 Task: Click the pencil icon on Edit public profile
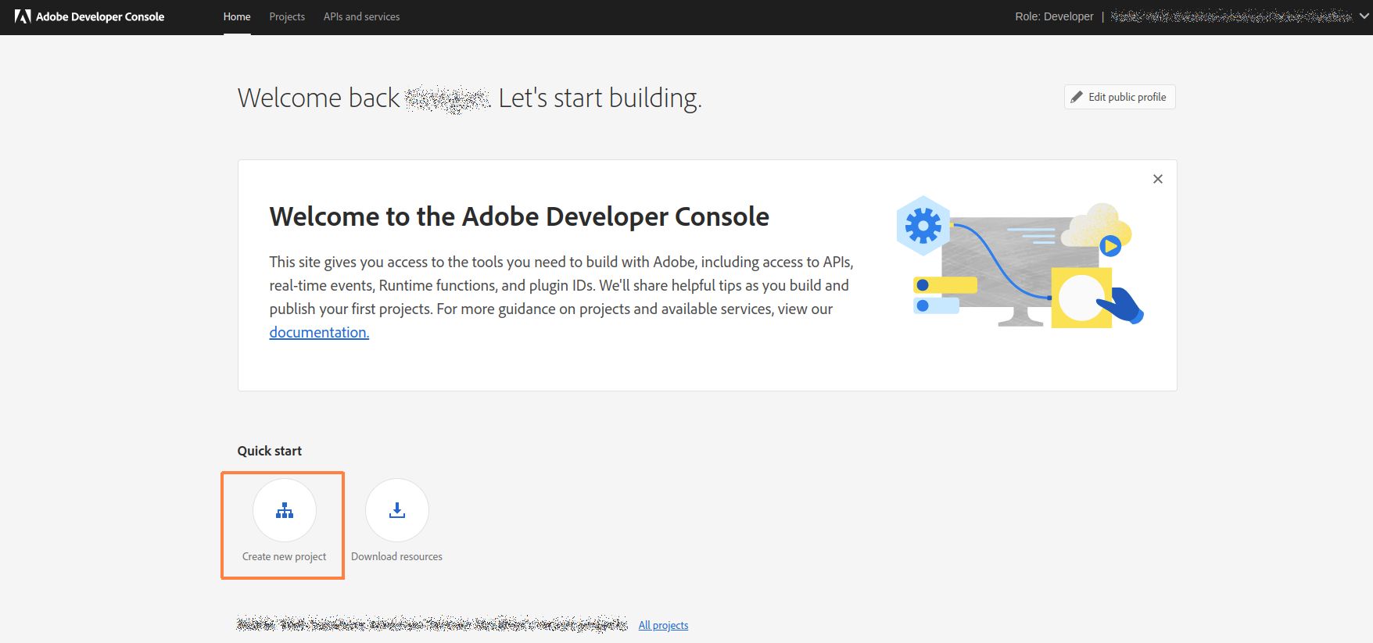pos(1077,97)
